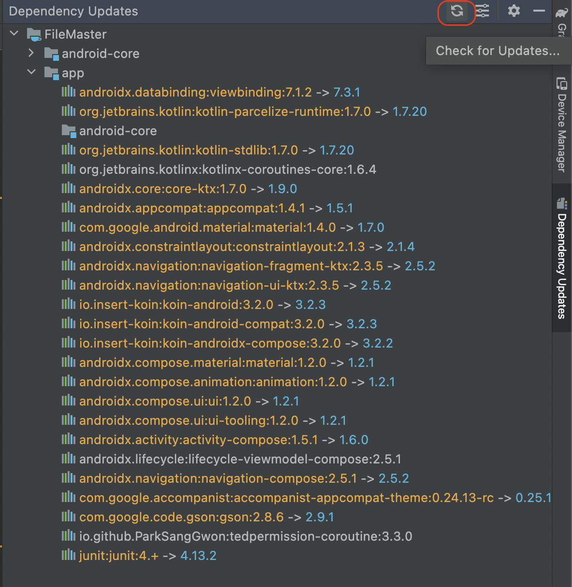Expand the android-core module node
The width and height of the screenshot is (572, 587).
[31, 53]
